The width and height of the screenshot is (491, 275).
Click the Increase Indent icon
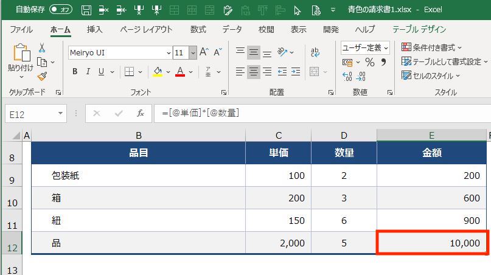click(x=295, y=72)
